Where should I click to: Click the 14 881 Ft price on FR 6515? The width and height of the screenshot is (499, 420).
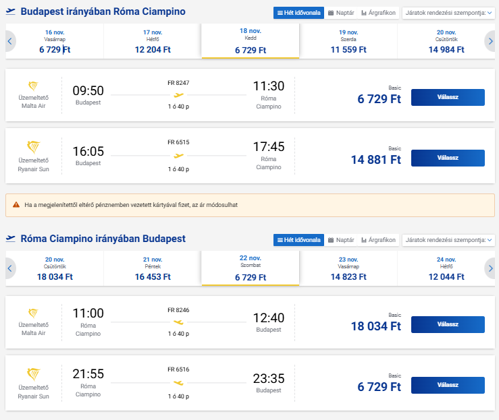pos(375,160)
